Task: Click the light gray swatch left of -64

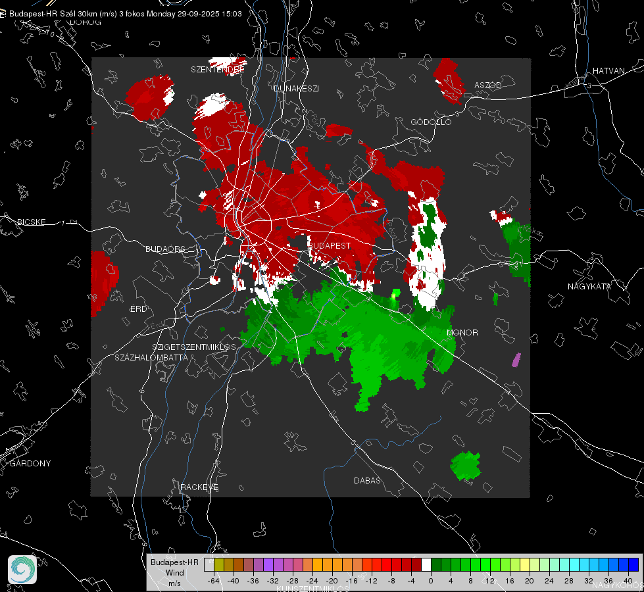Action: (209, 565)
